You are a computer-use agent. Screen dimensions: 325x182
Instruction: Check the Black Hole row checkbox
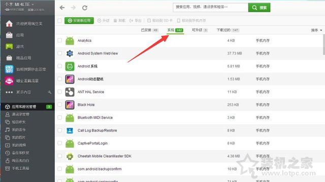coord(60,105)
